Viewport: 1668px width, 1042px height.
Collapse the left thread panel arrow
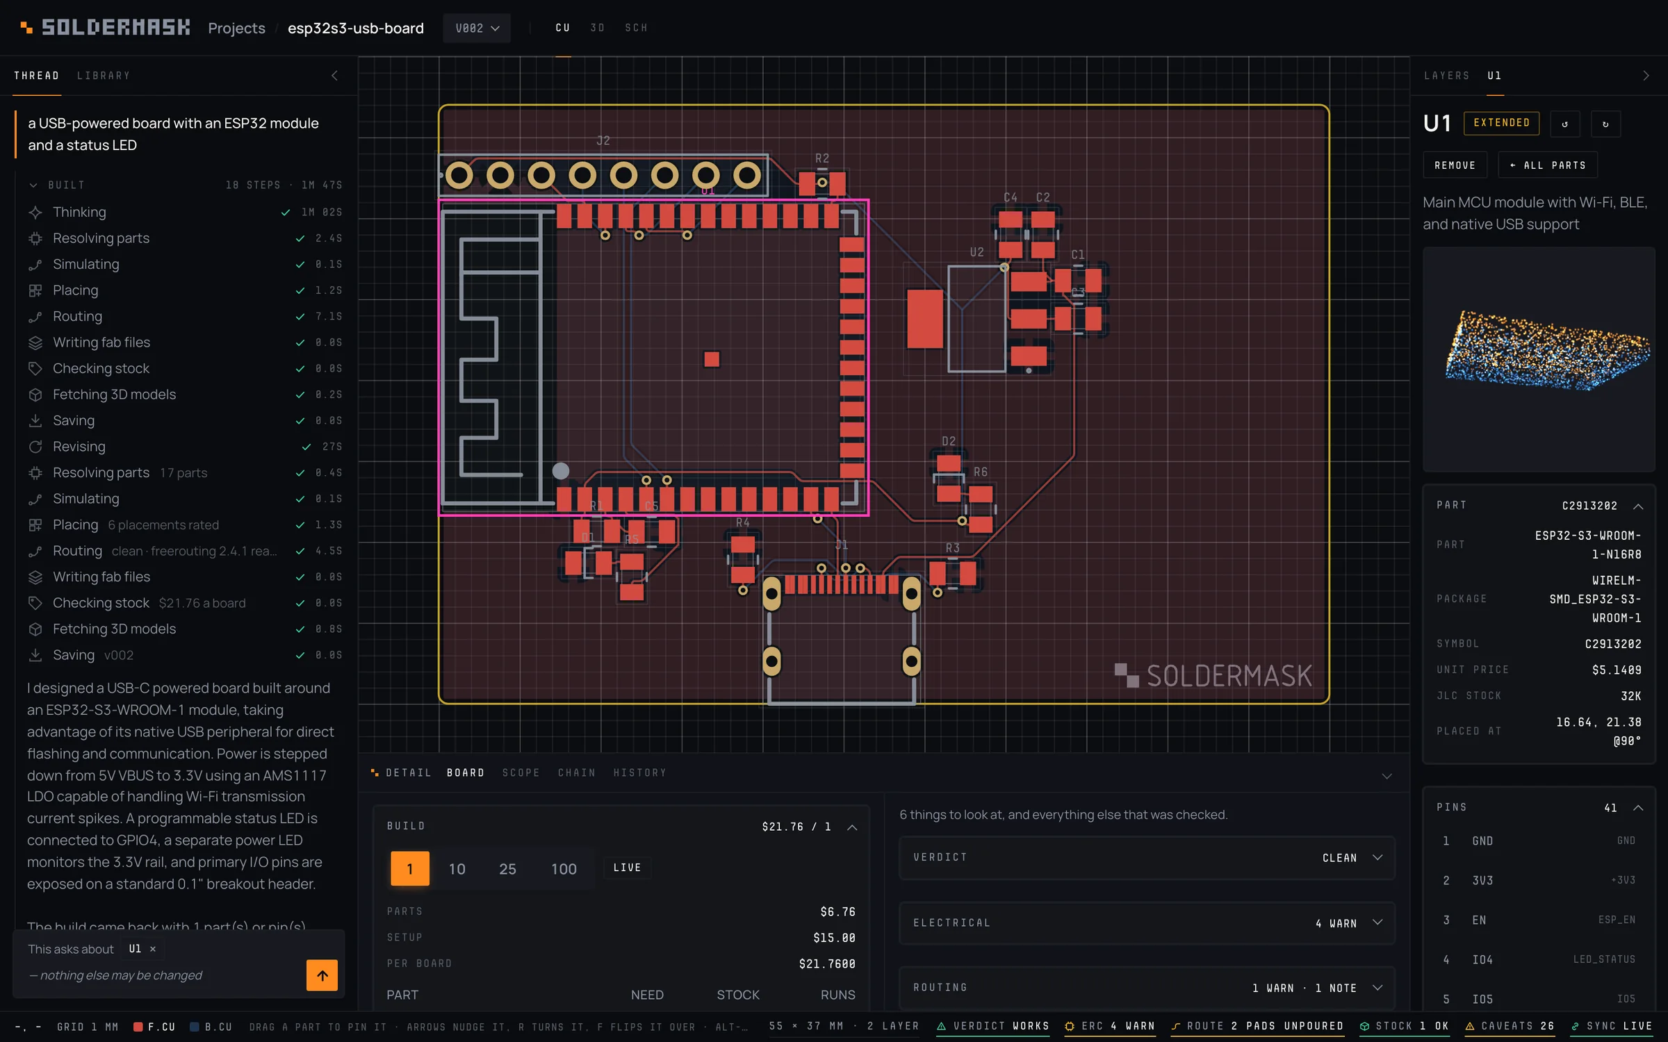(335, 76)
